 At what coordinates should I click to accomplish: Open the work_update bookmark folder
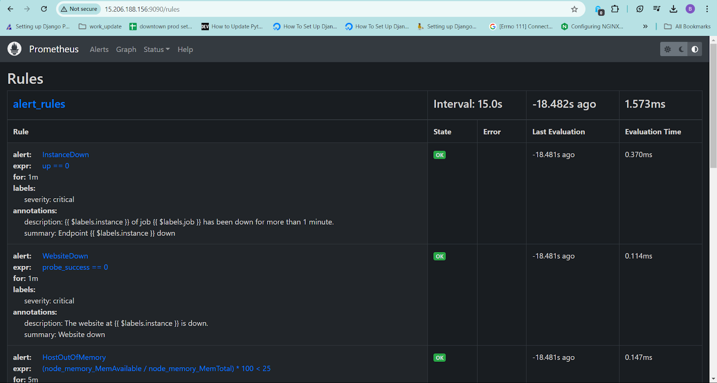[100, 26]
